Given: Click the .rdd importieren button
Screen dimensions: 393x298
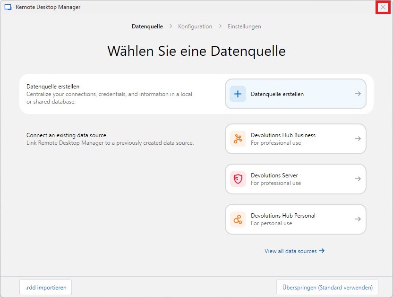Looking at the screenshot, I should [x=46, y=287].
